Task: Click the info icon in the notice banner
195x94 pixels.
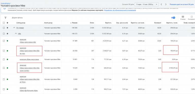Action: tap(5, 8)
